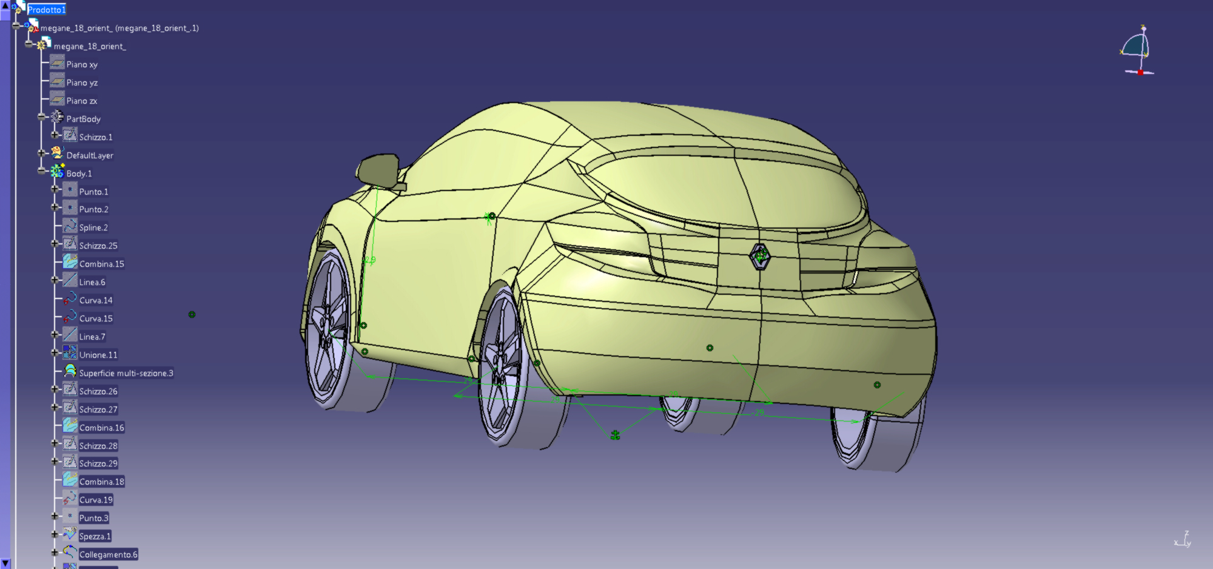Click the gear part icon beside megane_18_orient_
The image size is (1213, 569).
[x=44, y=44]
